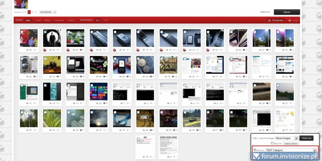Image resolution: width=322 pixels, height=161 pixels.
Task: Click the Wykonaj button
Action: [x=306, y=138]
